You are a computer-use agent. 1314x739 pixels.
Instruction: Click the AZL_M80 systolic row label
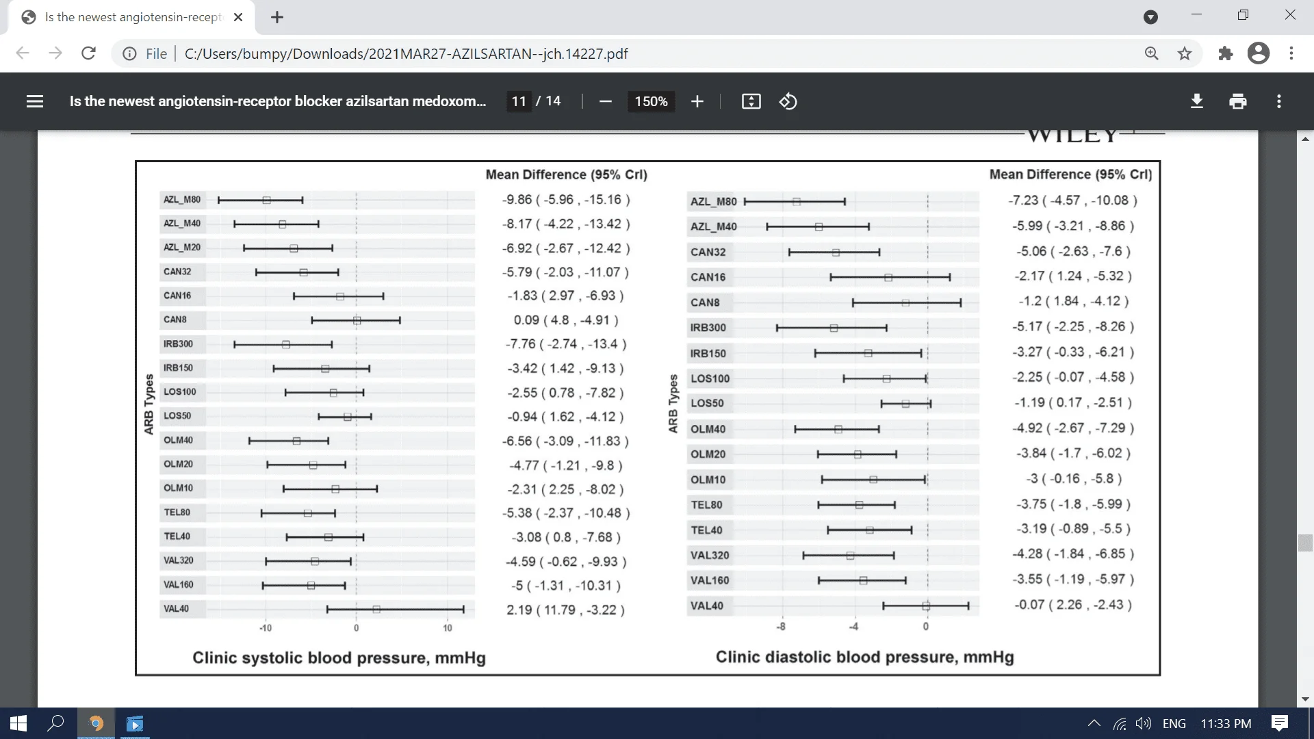click(182, 200)
